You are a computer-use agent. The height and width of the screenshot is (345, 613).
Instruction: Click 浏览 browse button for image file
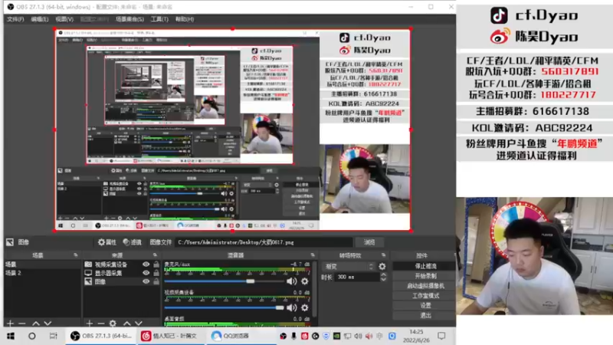pyautogui.click(x=369, y=242)
